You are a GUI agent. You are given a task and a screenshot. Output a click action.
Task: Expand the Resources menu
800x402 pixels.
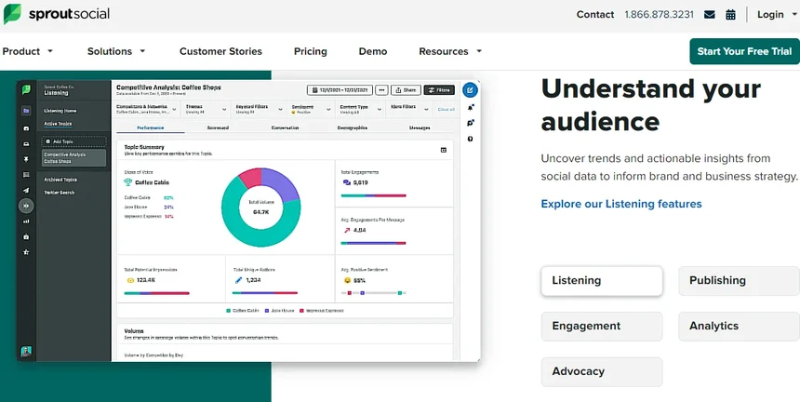(450, 51)
